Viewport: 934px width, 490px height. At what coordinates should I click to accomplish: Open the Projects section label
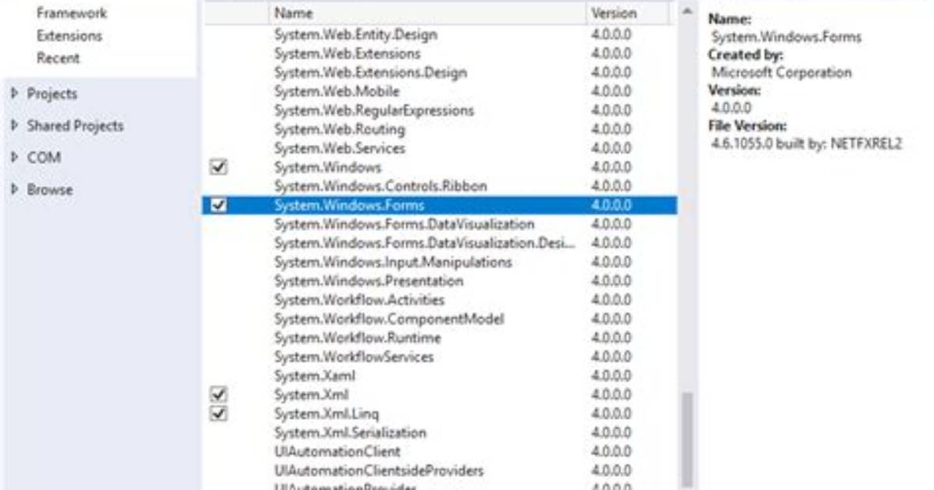(52, 94)
